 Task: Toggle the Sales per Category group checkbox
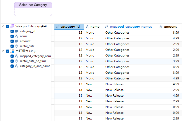click(x=7, y=26)
